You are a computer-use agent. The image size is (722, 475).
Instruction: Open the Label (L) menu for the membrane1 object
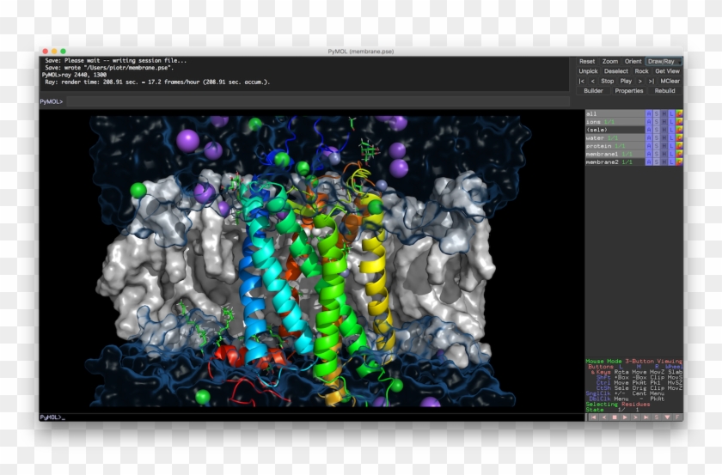coord(672,154)
